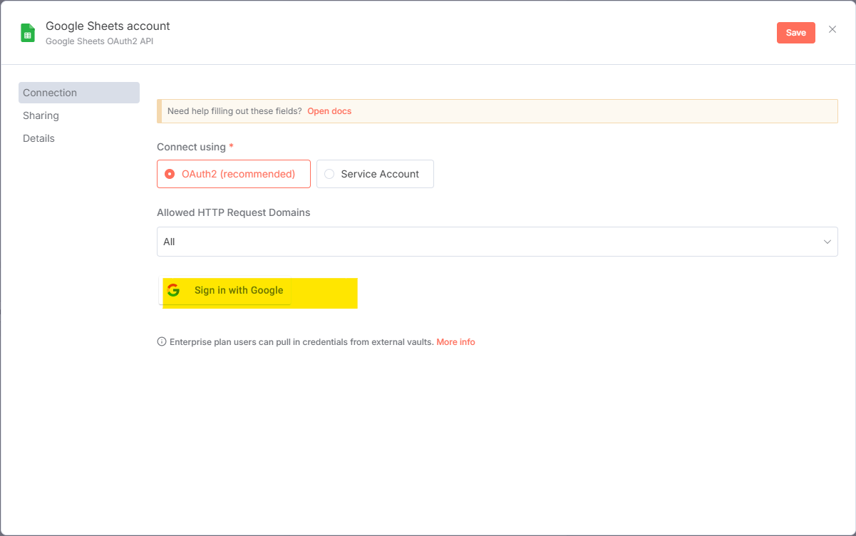Open the Allowed HTTP Request Domains dropdown
The height and width of the screenshot is (536, 856).
point(497,242)
